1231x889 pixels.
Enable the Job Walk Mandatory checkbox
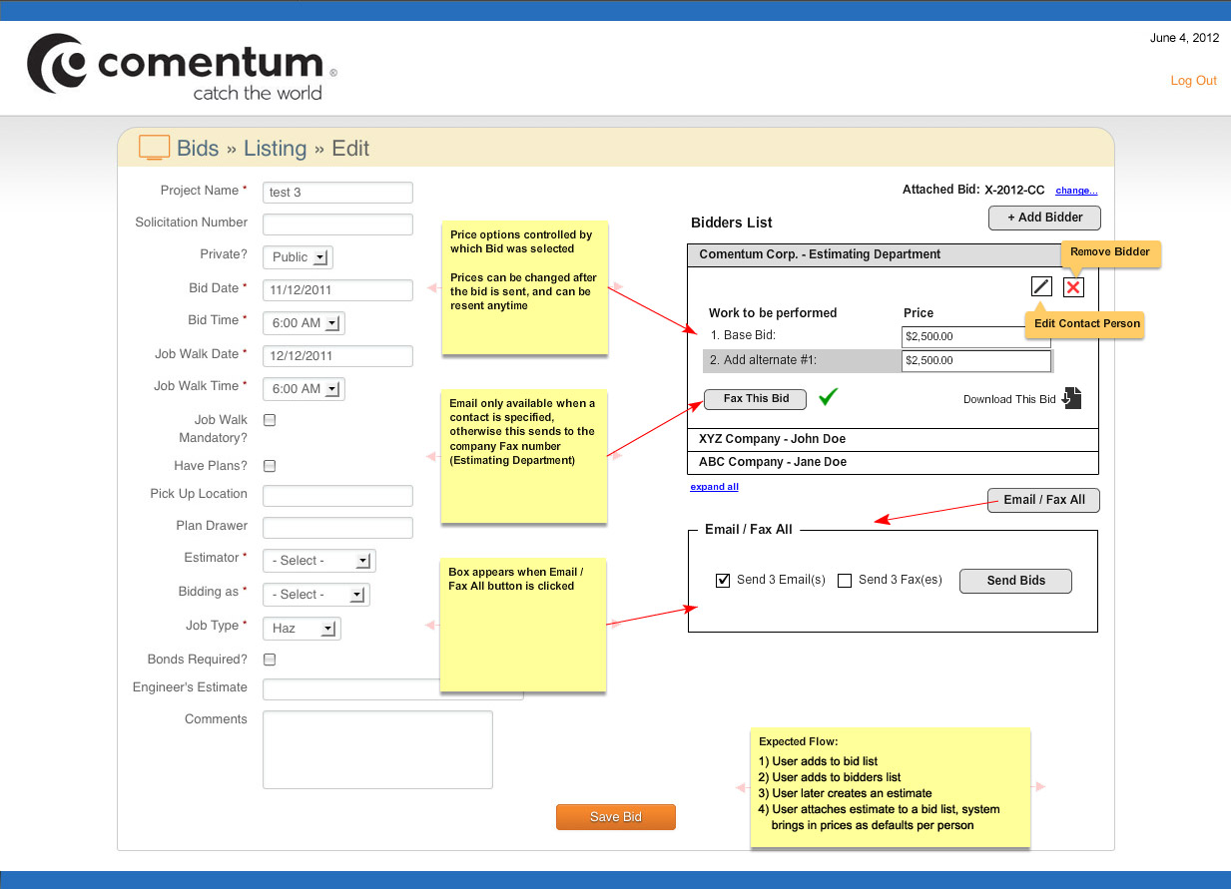[269, 419]
